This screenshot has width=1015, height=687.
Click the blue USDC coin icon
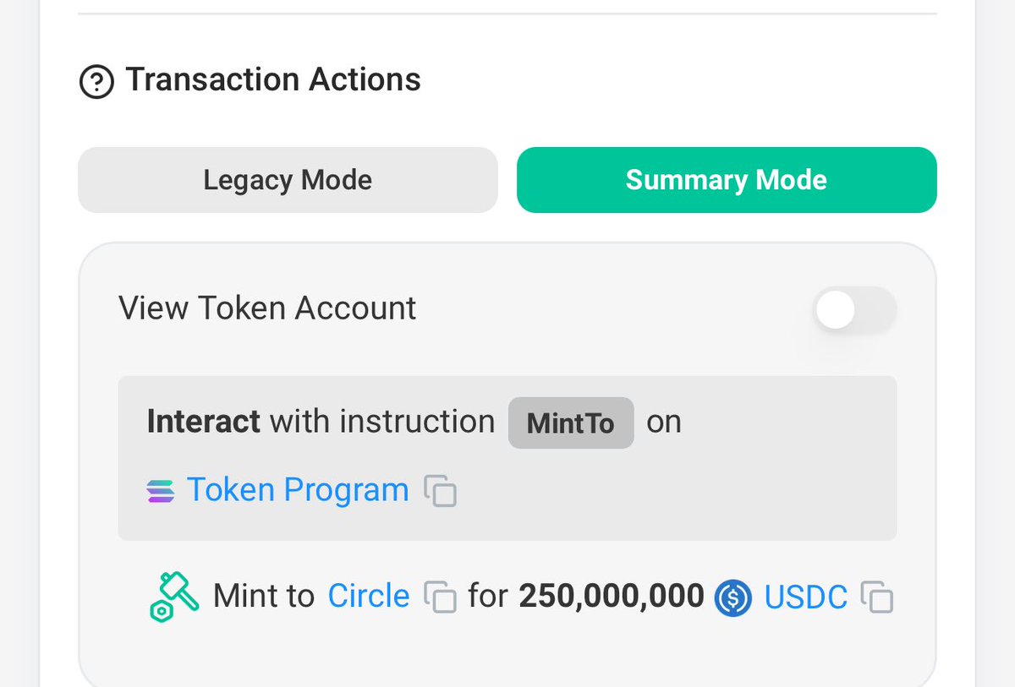click(733, 597)
